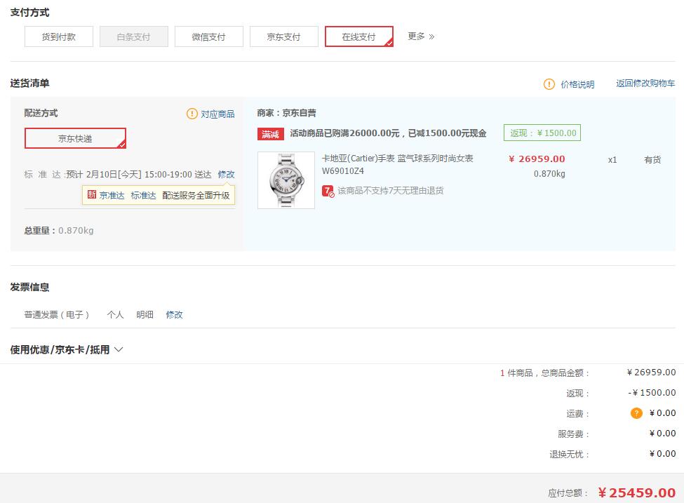Screen dimensions: 684x503
Task: Open the Cartier watch thumbnail
Action: 286,180
